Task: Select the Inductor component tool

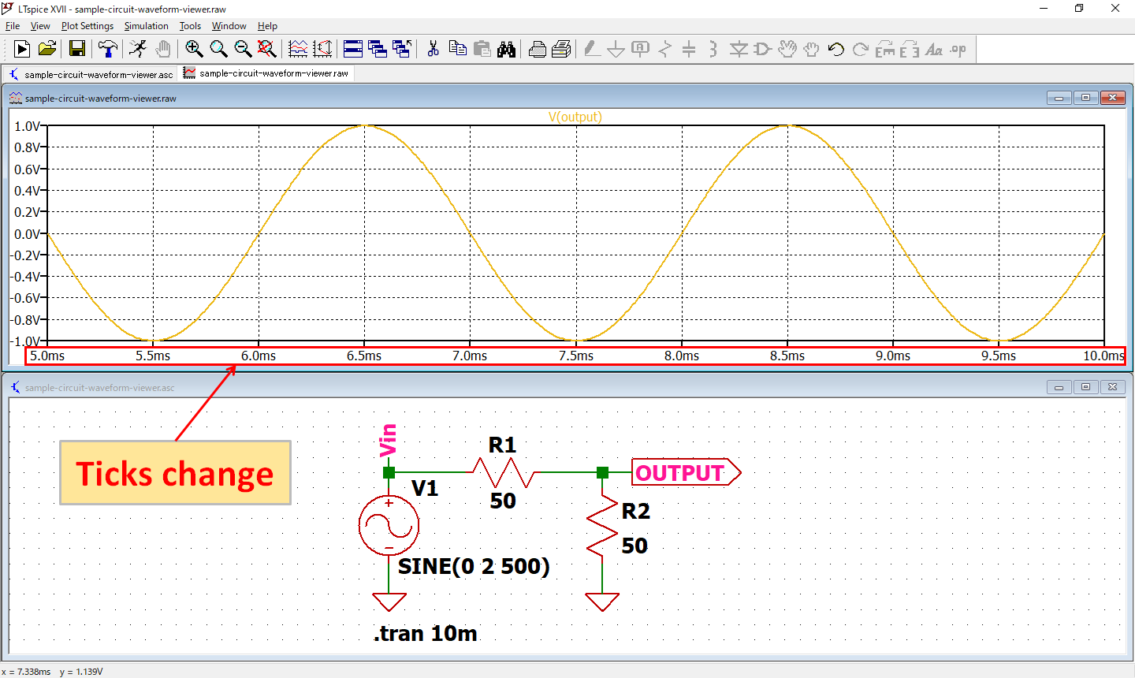Action: pos(713,49)
